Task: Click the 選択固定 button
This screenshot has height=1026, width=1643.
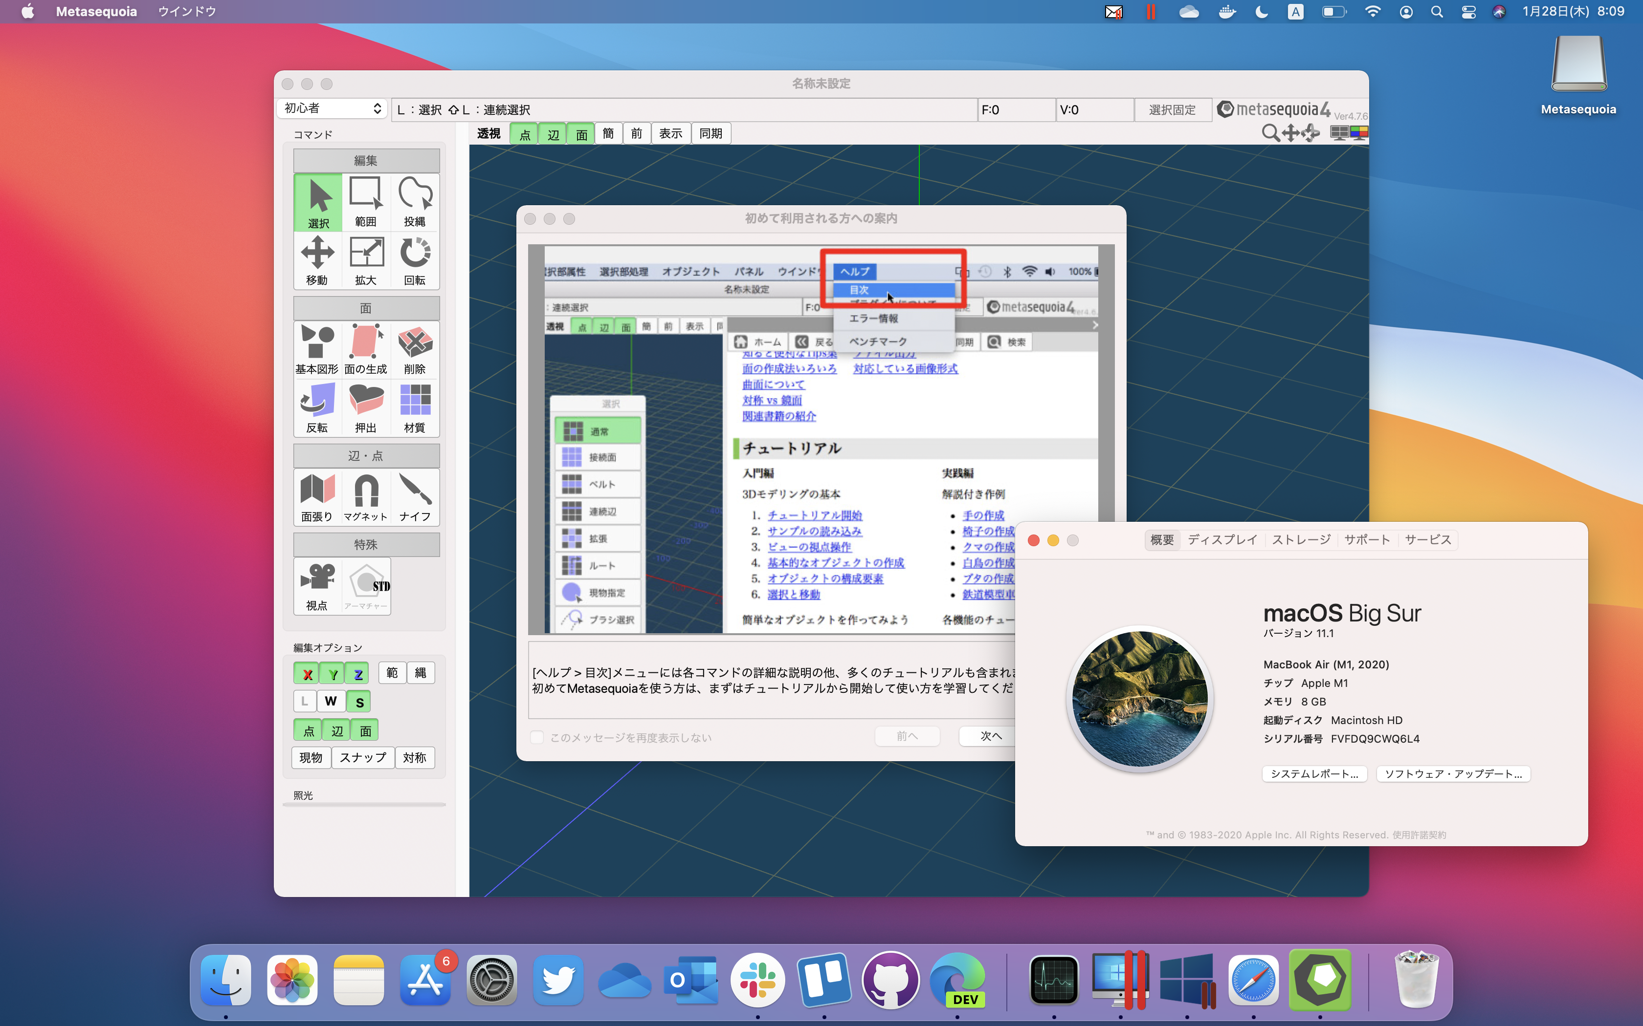Action: pyautogui.click(x=1173, y=110)
